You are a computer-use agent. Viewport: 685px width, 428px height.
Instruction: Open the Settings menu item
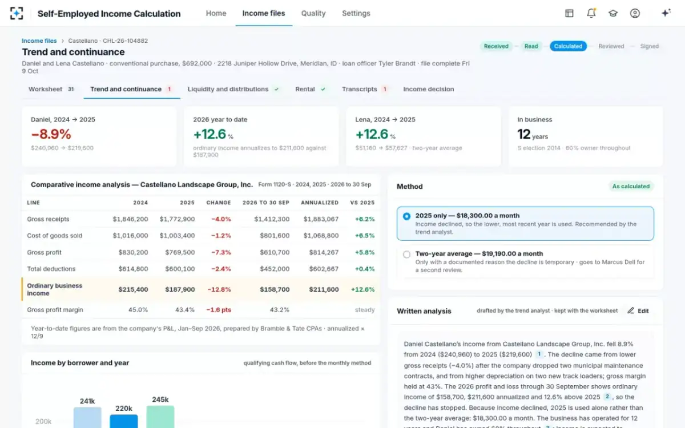click(356, 13)
